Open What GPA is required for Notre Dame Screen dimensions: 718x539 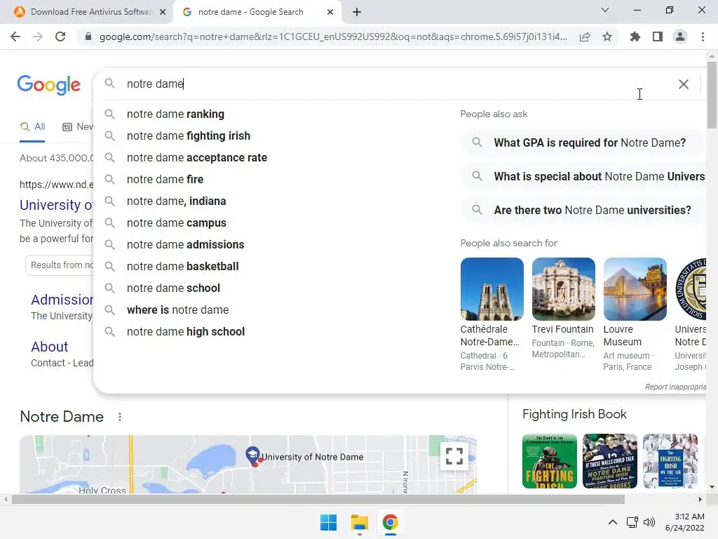tap(583, 142)
